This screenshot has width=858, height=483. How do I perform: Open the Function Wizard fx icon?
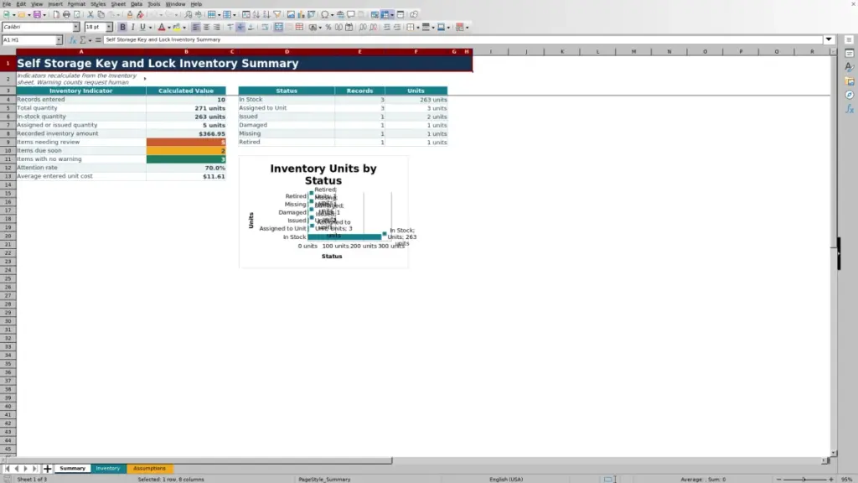coord(72,40)
